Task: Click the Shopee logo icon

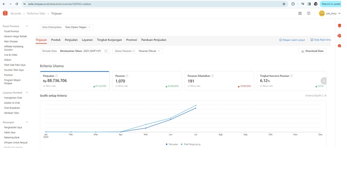Action: [x=5, y=13]
